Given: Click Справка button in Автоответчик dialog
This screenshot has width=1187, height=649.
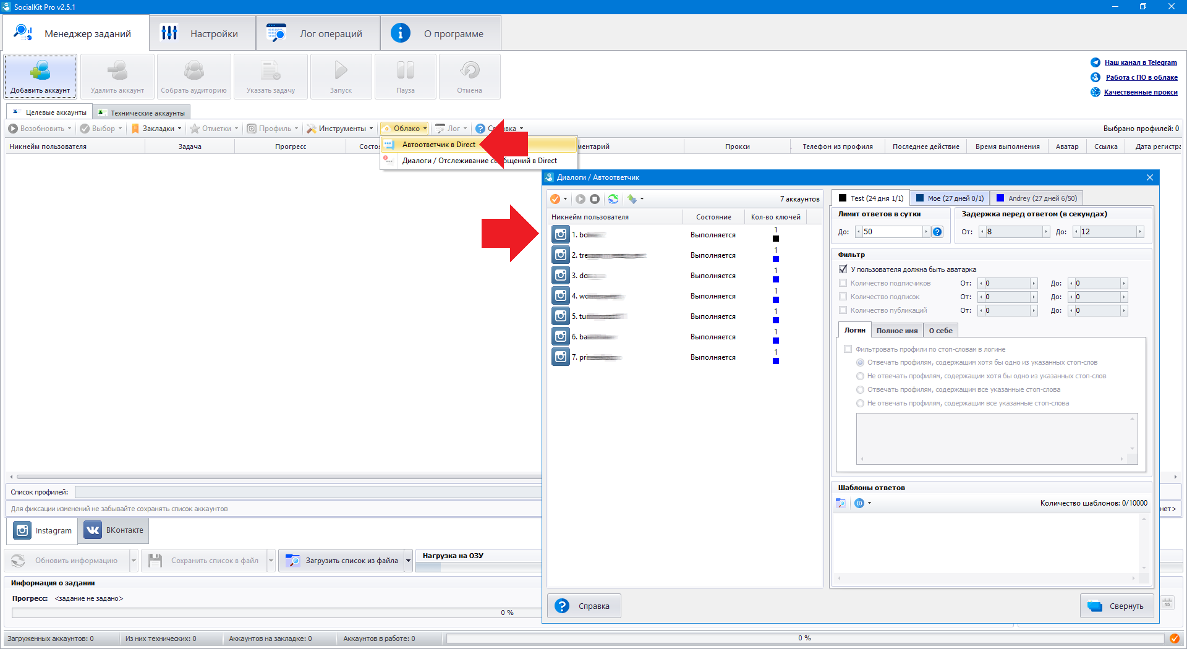Looking at the screenshot, I should (584, 606).
